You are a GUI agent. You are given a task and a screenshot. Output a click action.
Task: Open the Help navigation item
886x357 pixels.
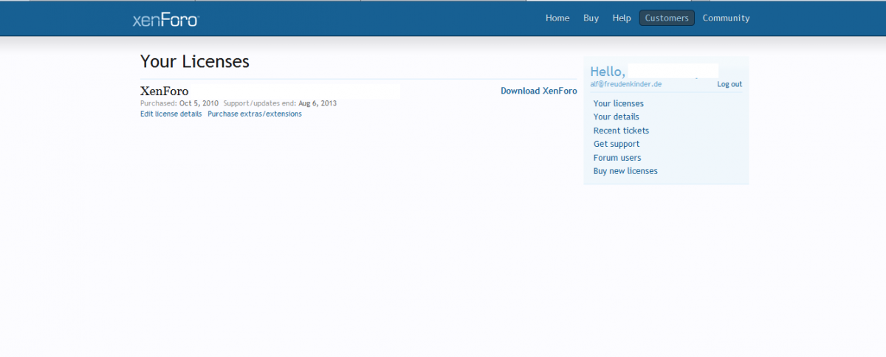[x=622, y=18]
